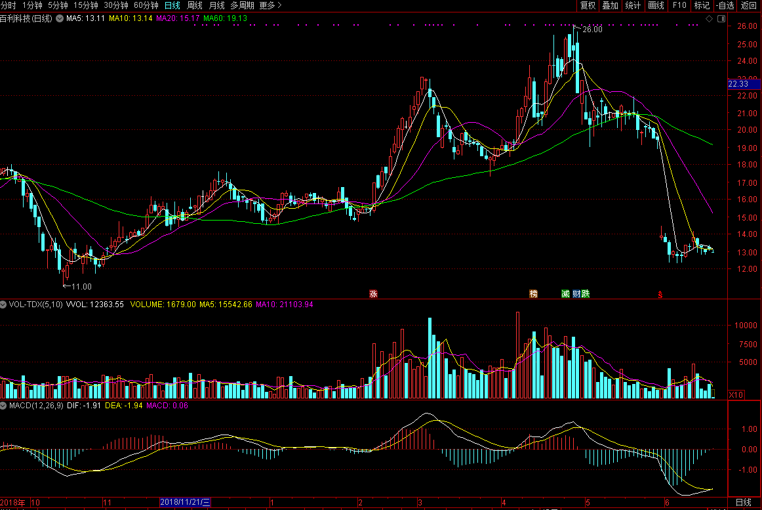This screenshot has width=762, height=510.
Task: Select the 分时 intraday view
Action: 8,5
